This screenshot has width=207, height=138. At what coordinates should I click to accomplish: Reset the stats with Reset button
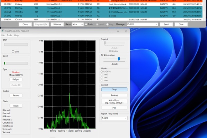[16, 106]
